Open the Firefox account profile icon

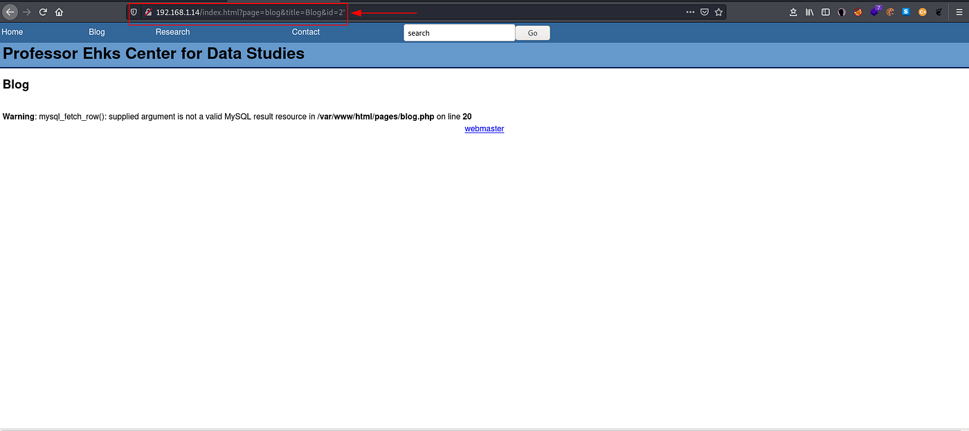[x=842, y=12]
